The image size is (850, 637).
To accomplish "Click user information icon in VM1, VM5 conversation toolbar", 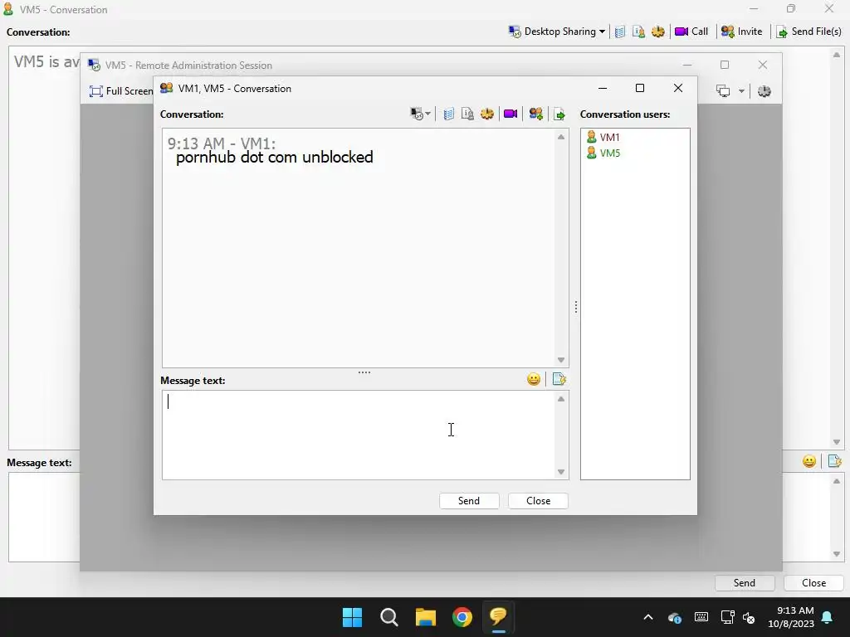I will point(467,114).
